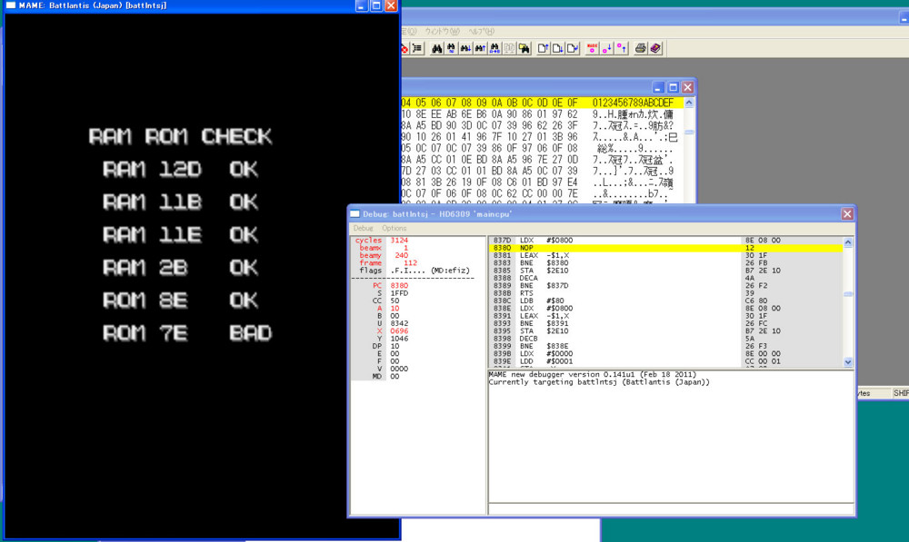Click the binoculars icon with the not-equal sign
This screenshot has width=909, height=542.
[451, 49]
